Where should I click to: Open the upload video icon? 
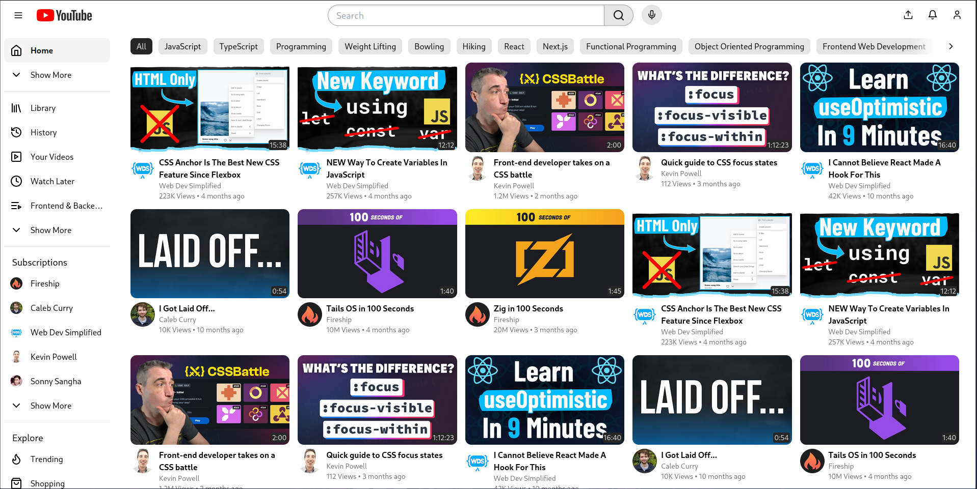click(908, 15)
